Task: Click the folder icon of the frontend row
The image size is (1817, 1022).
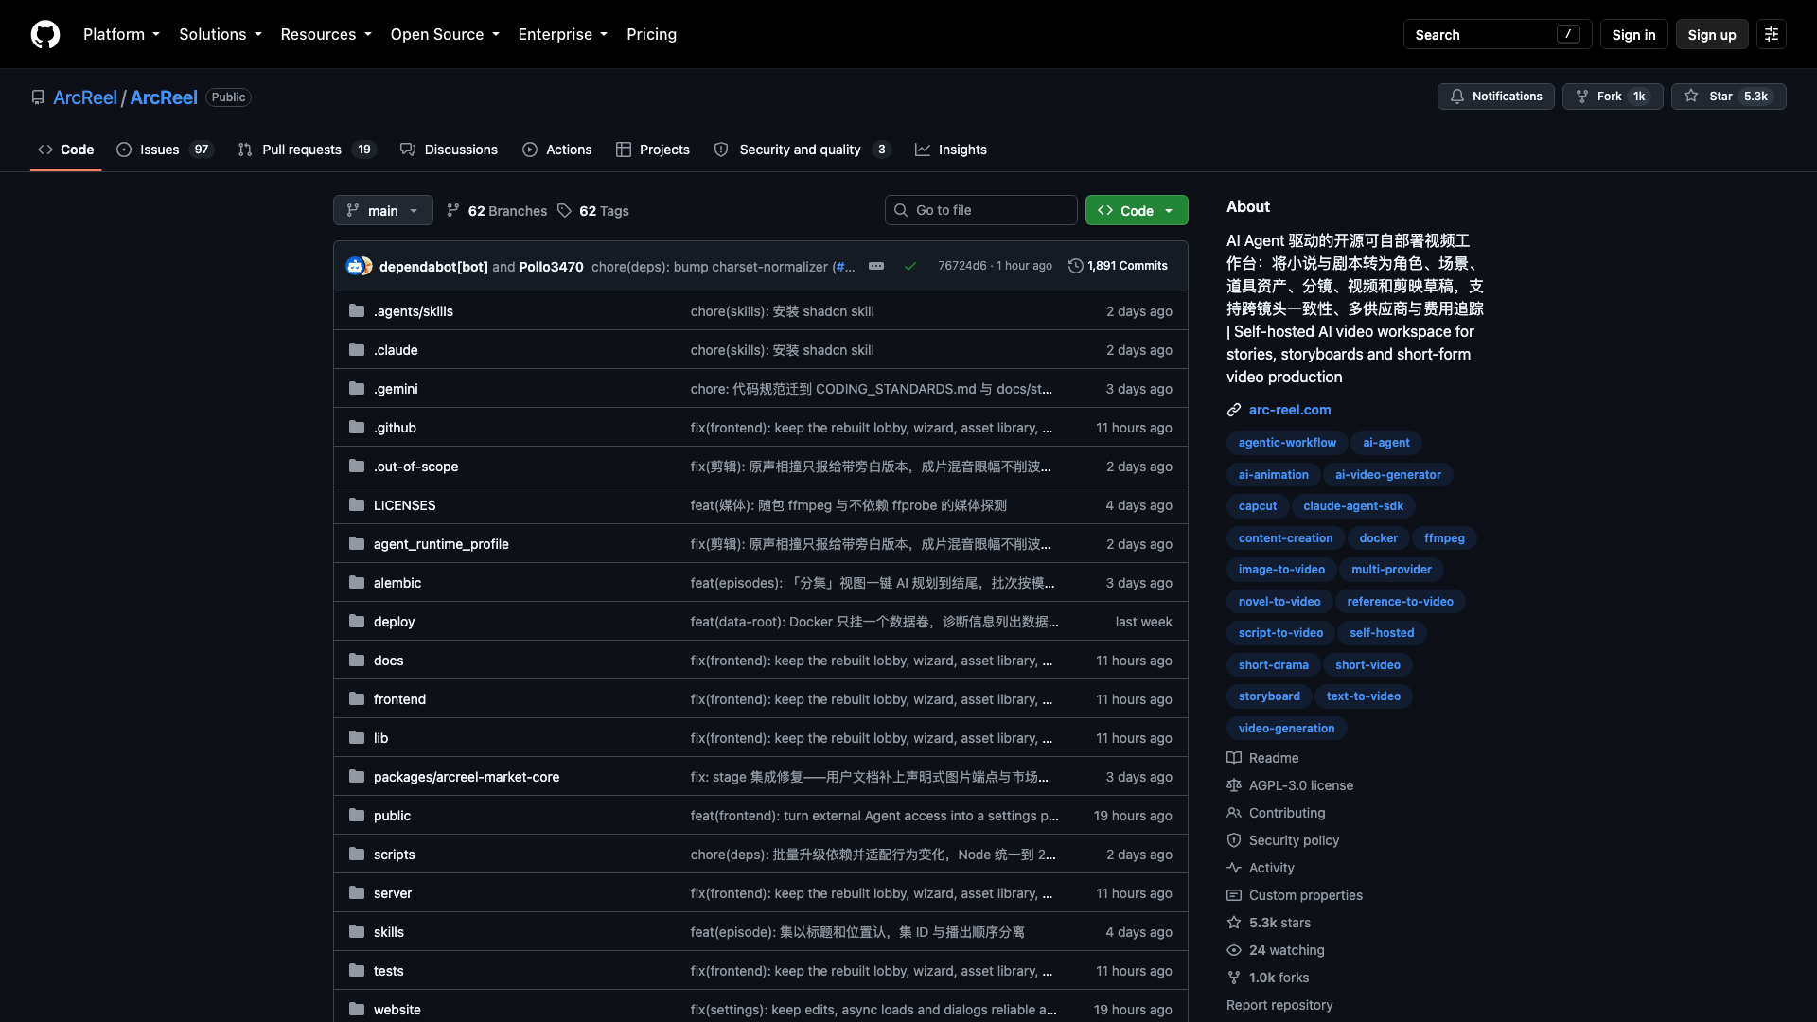Action: point(357,699)
